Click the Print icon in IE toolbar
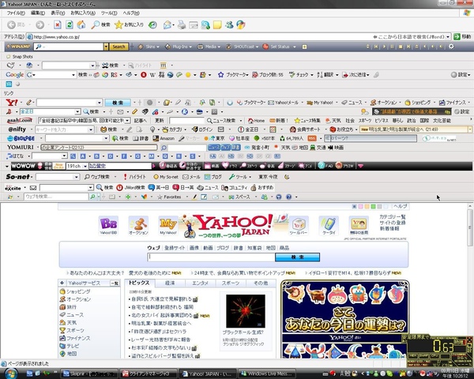 point(182,24)
